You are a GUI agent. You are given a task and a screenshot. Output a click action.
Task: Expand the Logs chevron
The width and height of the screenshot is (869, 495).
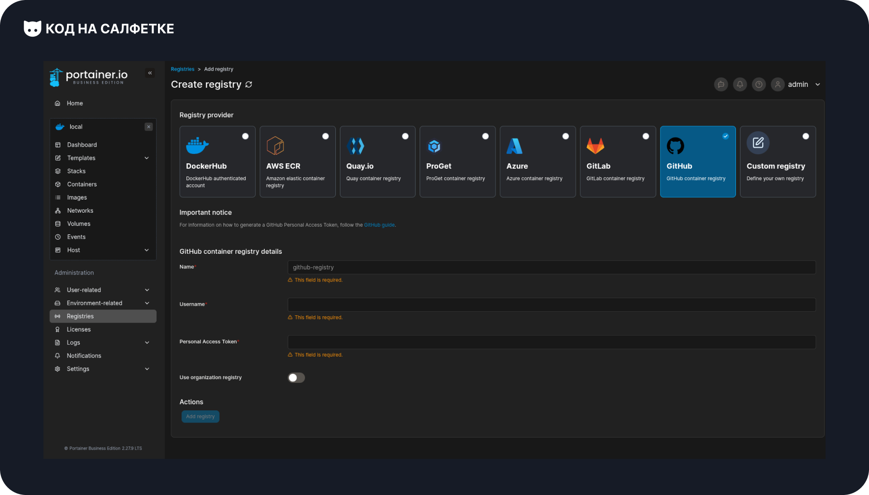point(147,343)
